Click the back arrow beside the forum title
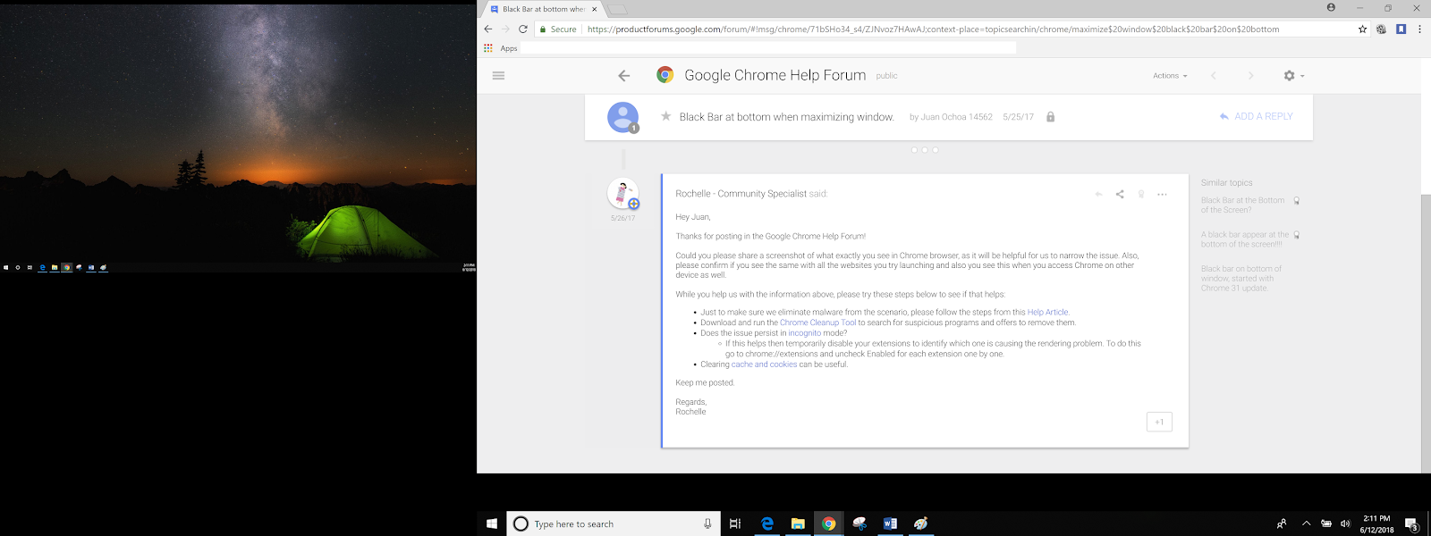Screen dimensions: 1431x536 point(624,76)
